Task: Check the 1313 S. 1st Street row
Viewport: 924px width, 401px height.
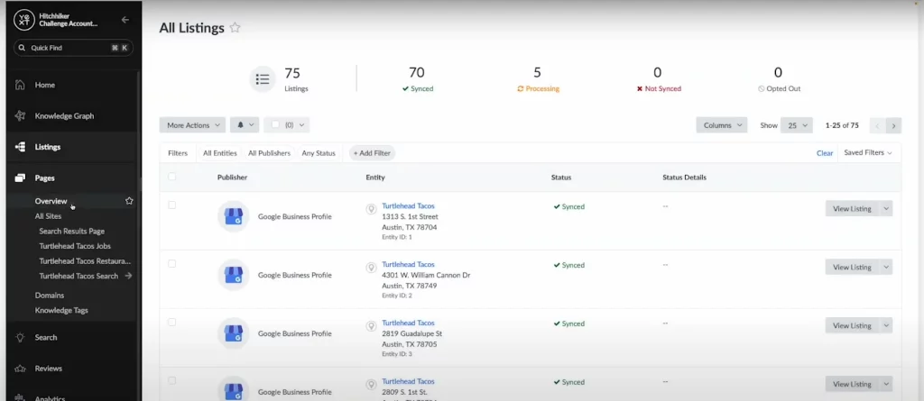Action: pos(172,205)
